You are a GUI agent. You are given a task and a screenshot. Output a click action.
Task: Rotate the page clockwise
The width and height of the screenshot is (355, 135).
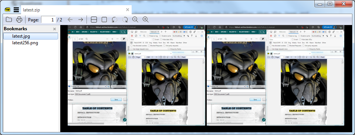[125, 20]
